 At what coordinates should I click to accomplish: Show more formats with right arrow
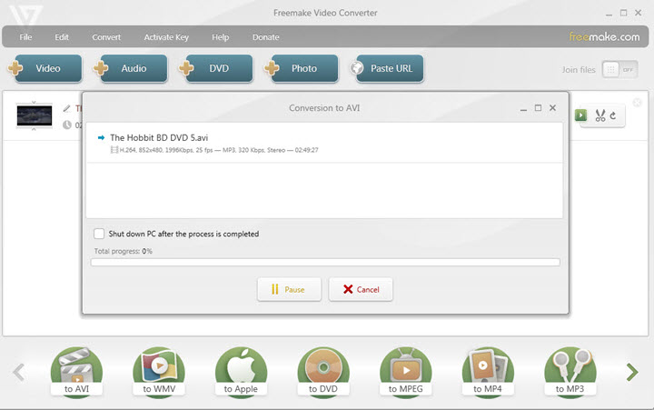click(632, 372)
